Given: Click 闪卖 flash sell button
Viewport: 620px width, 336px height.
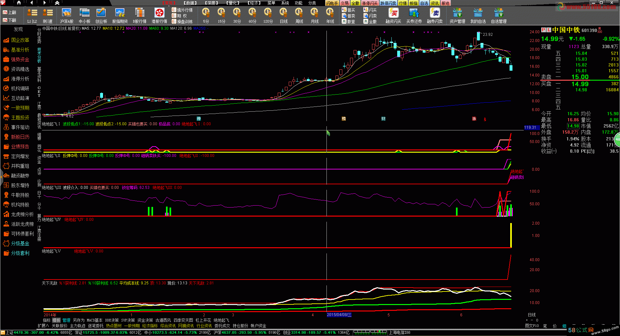Looking at the screenshot, I should click(x=370, y=16).
